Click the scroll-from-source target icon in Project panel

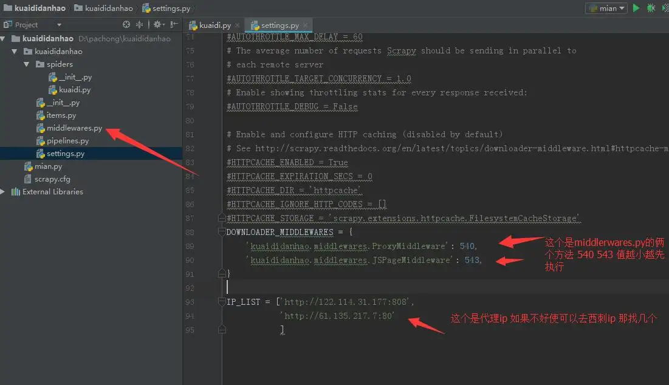126,25
